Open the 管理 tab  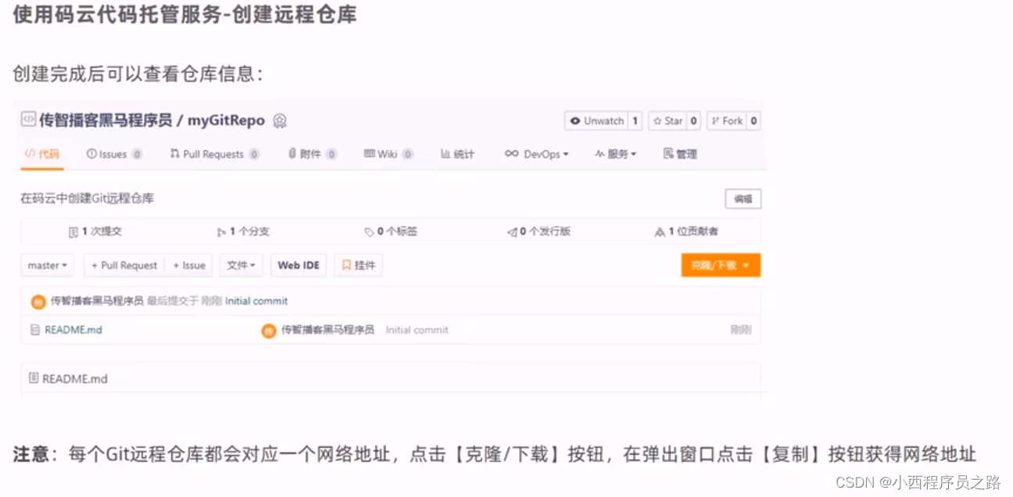679,154
